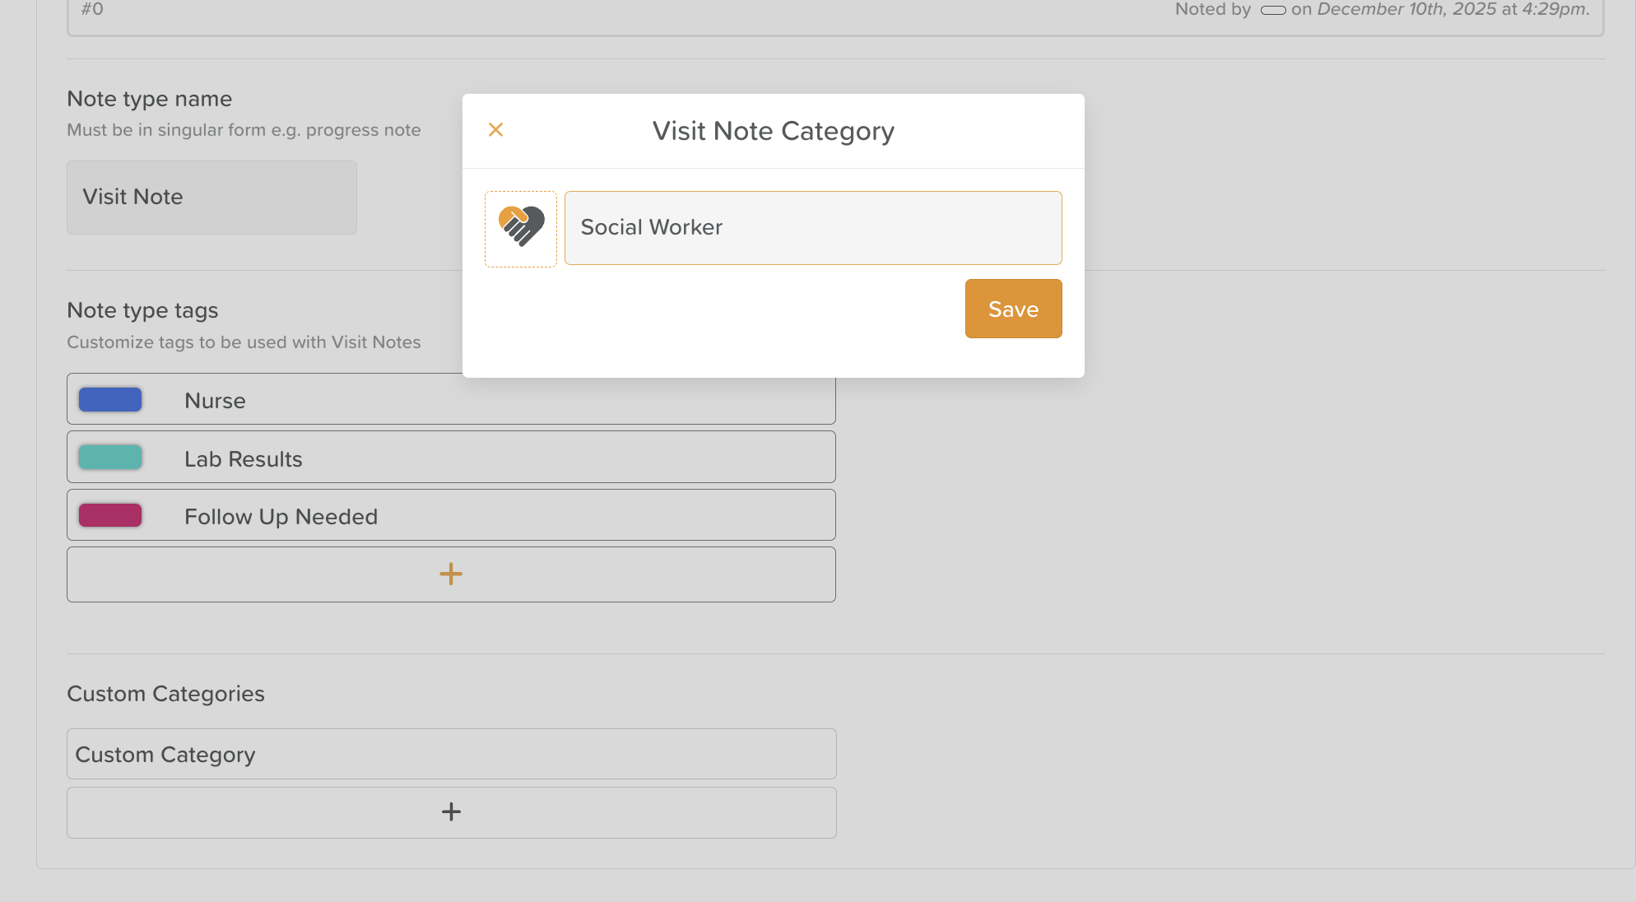This screenshot has width=1636, height=902.
Task: Click the handshake heart category icon
Action: pyautogui.click(x=521, y=229)
